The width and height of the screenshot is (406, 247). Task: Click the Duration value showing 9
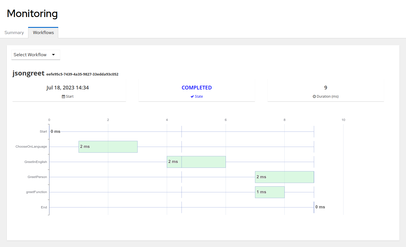326,88
